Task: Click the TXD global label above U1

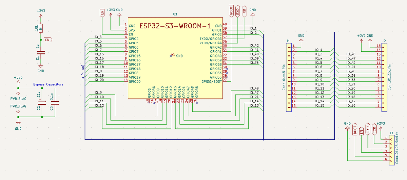Action: coord(244,11)
